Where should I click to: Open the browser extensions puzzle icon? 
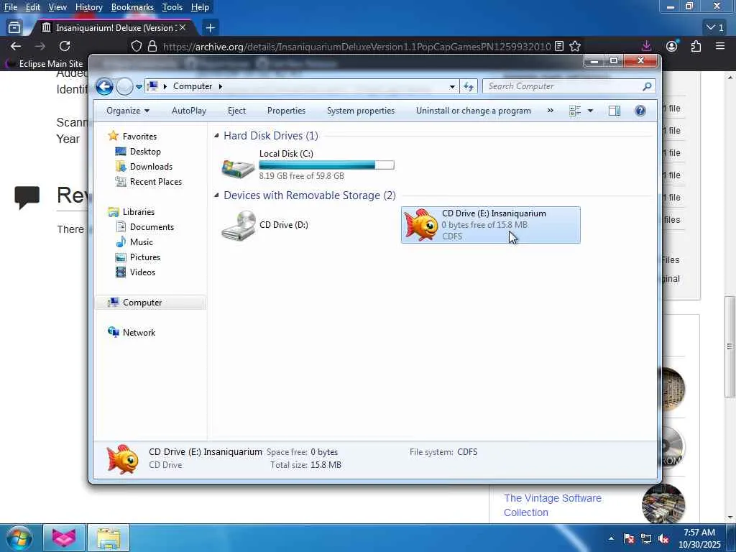tap(696, 46)
